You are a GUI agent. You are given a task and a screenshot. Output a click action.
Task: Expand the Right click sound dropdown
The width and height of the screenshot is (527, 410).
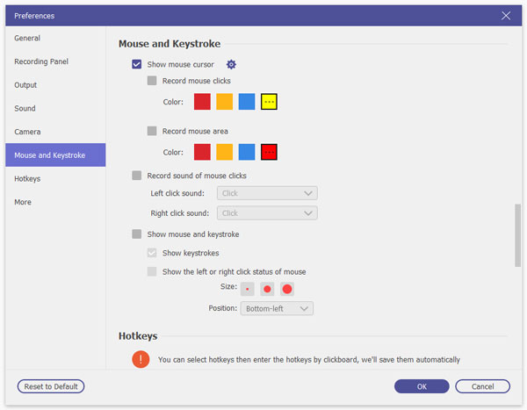click(267, 212)
